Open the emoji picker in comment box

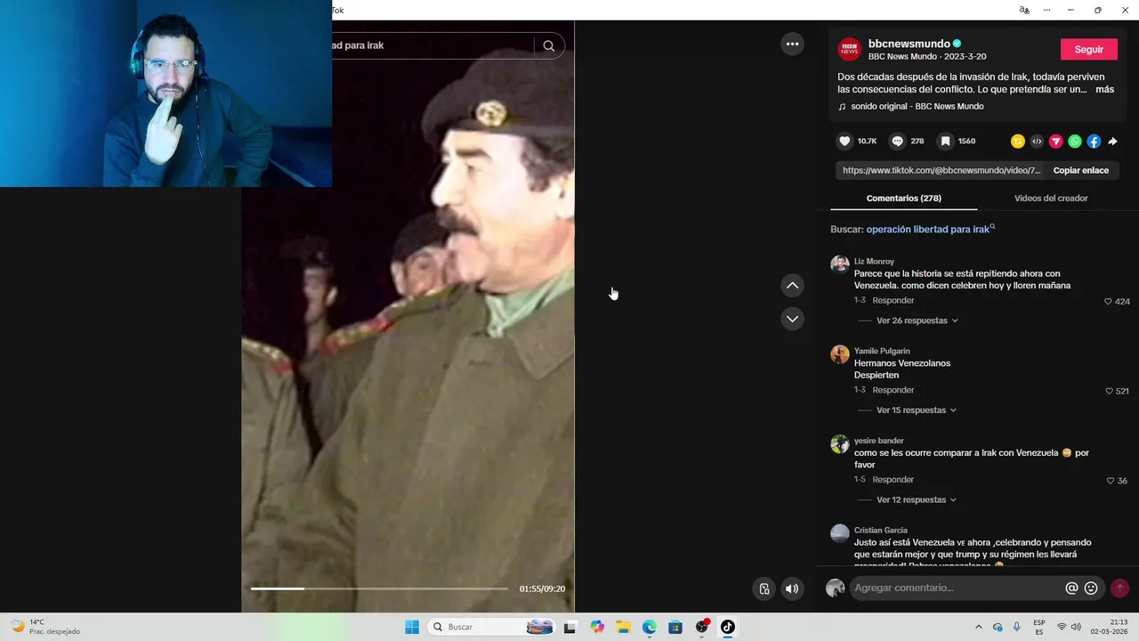(x=1091, y=588)
